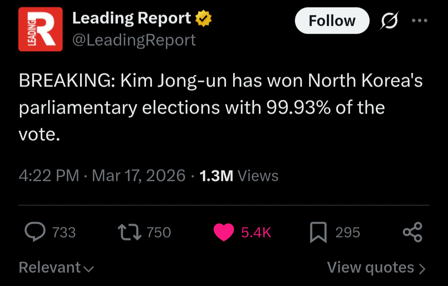
Task: Share the post with the share icon
Action: [412, 232]
